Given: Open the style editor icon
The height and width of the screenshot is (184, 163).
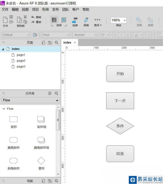Looking at the screenshot, I should click(35, 35).
